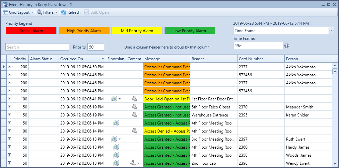Open floorplan for priority 50 02:06:14 PM row

(116, 123)
